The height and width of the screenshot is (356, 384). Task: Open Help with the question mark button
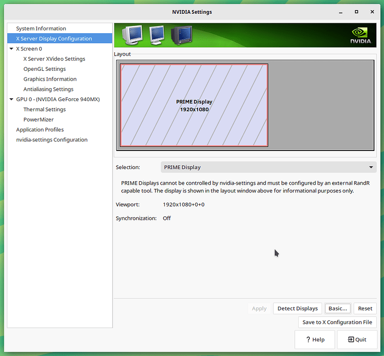click(315, 339)
